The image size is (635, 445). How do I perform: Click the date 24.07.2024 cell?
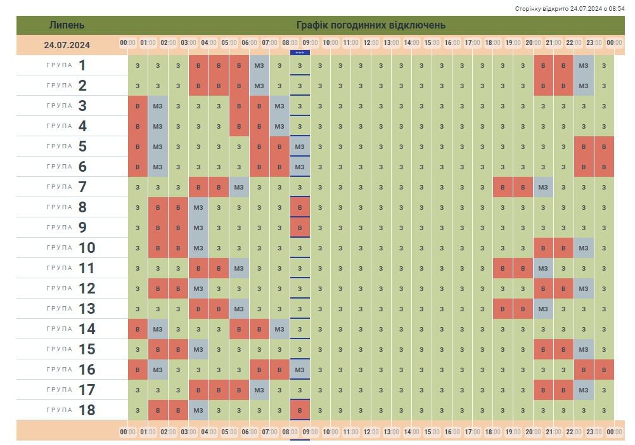tap(67, 45)
